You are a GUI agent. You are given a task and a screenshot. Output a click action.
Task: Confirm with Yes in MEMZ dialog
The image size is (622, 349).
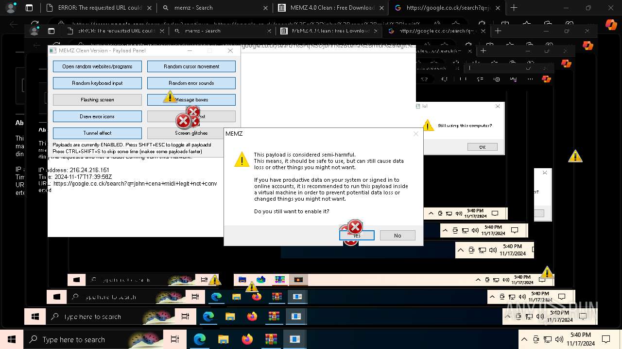click(x=357, y=235)
